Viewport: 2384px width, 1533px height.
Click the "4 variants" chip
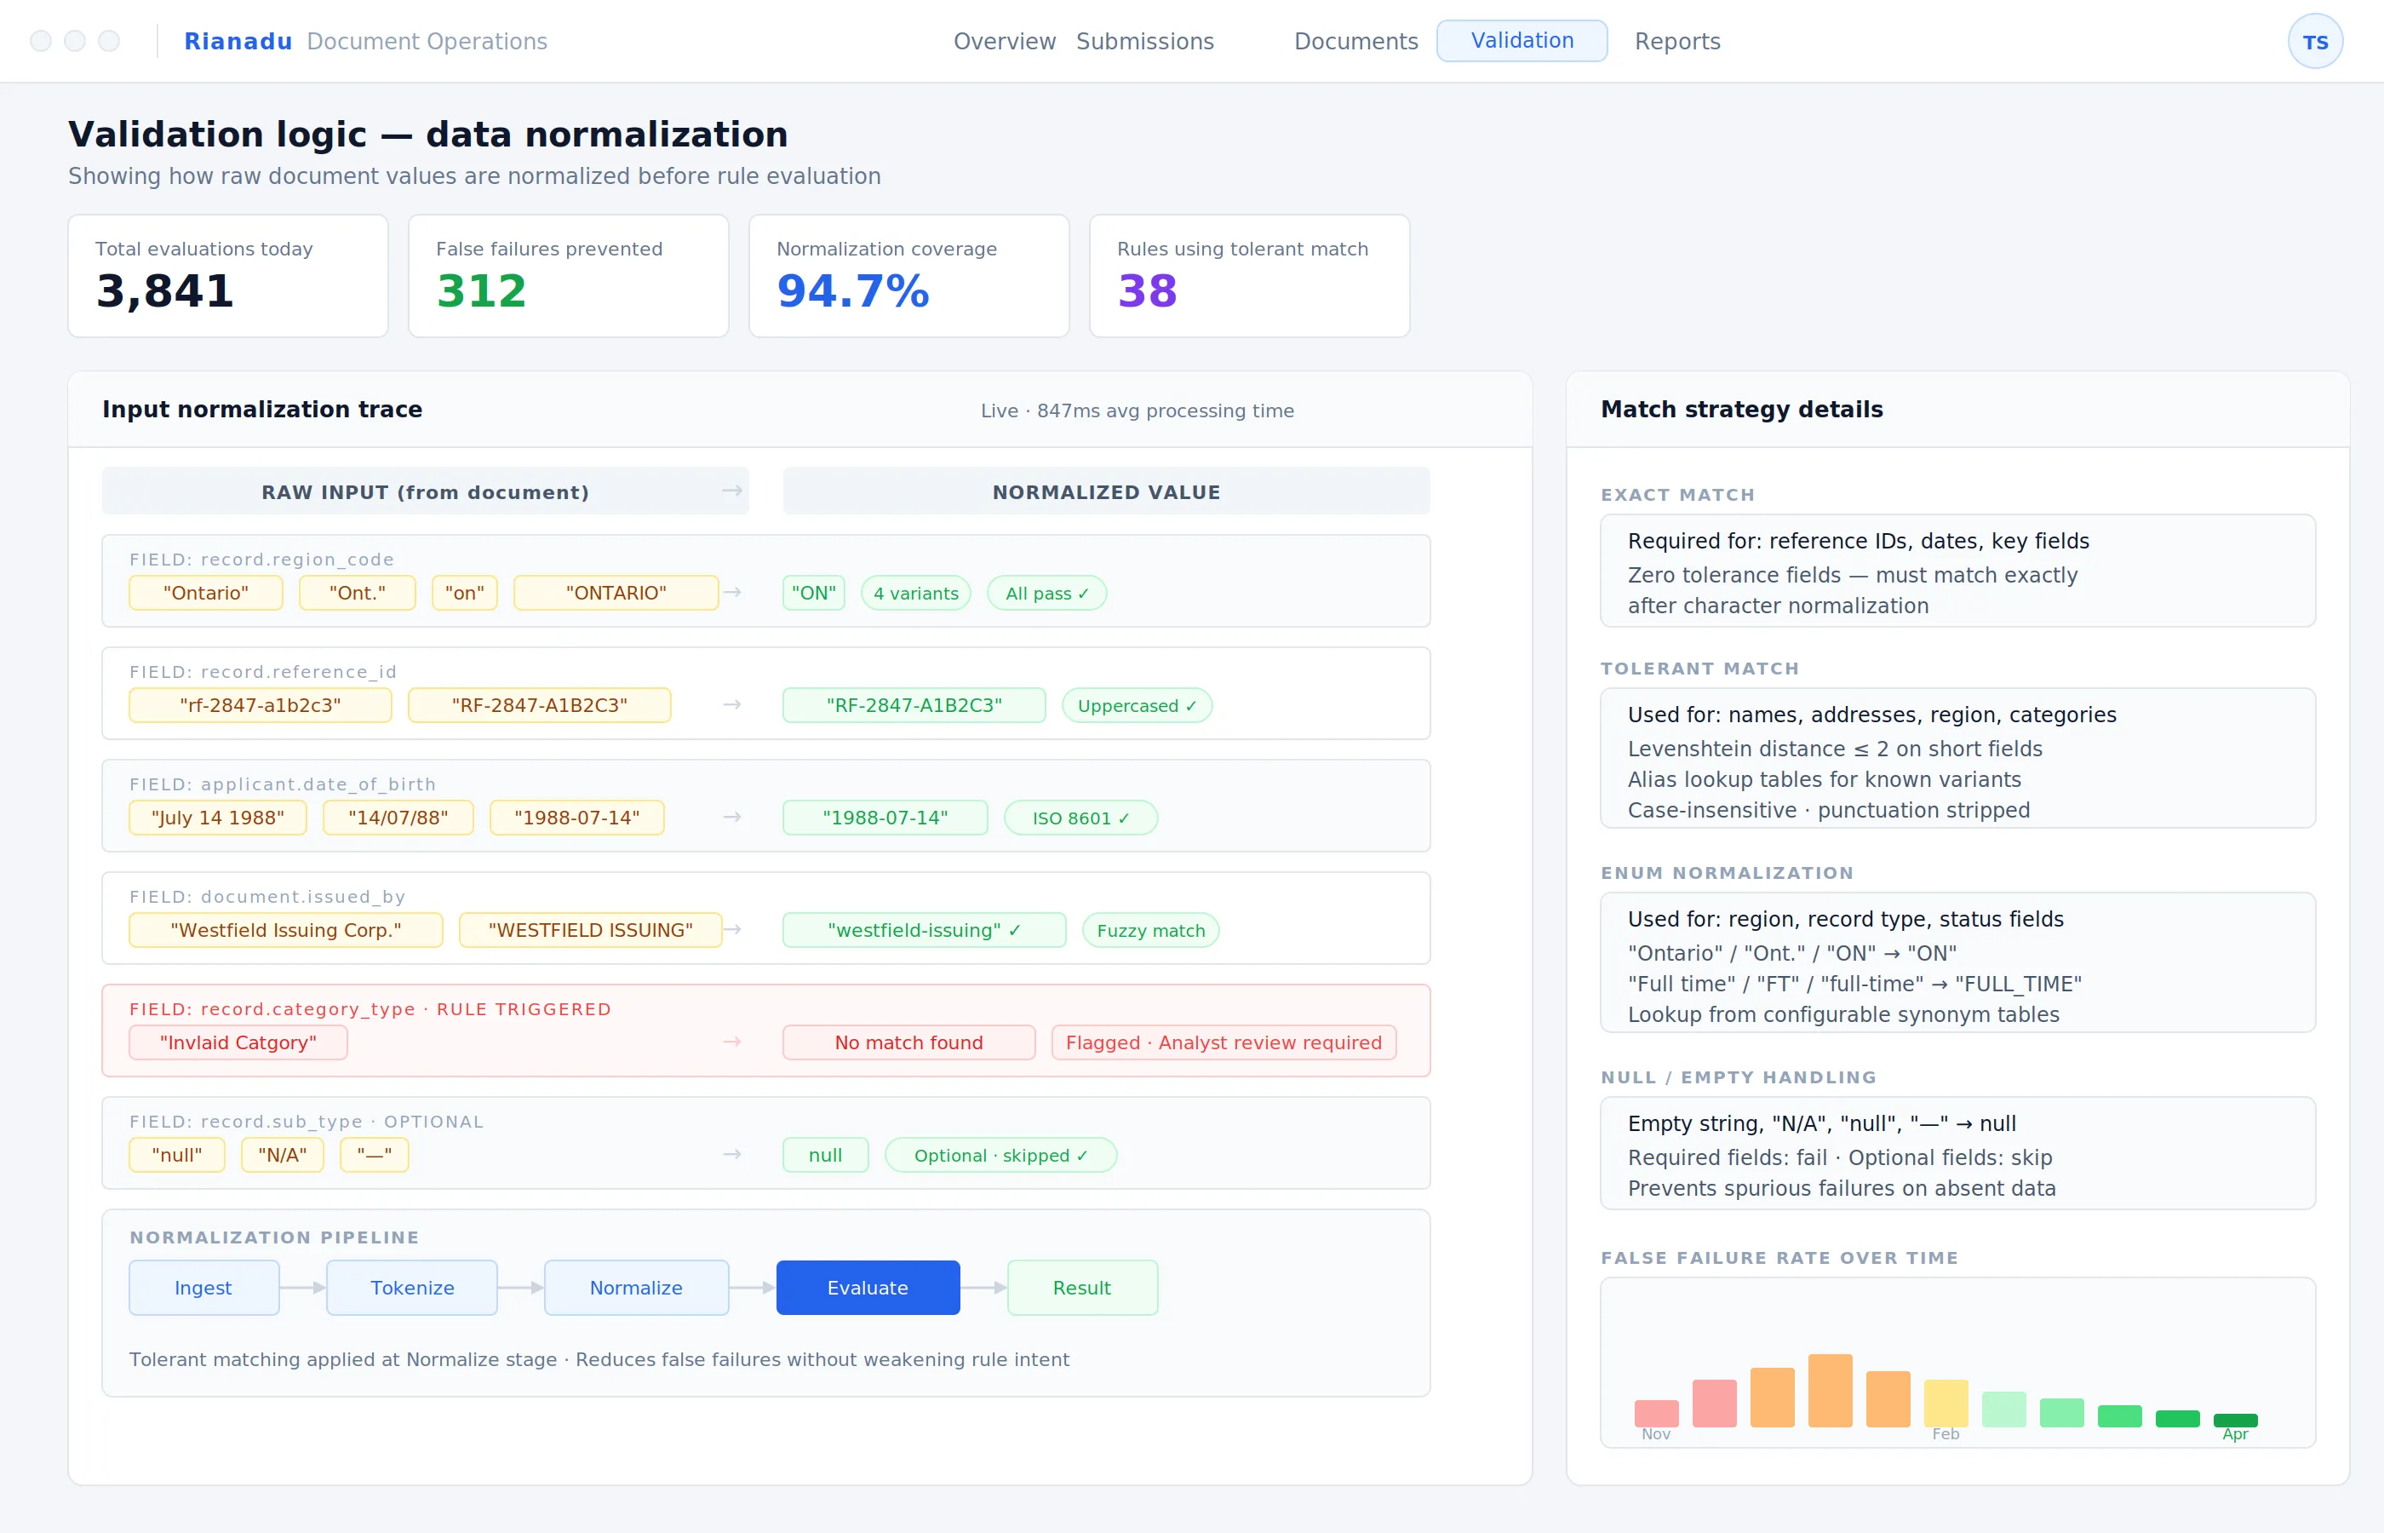[915, 594]
